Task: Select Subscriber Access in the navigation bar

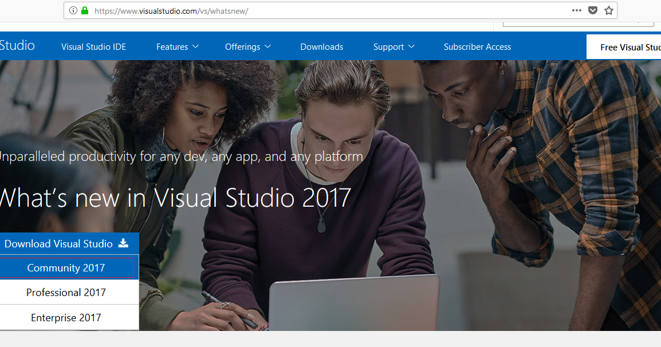Action: click(x=477, y=46)
